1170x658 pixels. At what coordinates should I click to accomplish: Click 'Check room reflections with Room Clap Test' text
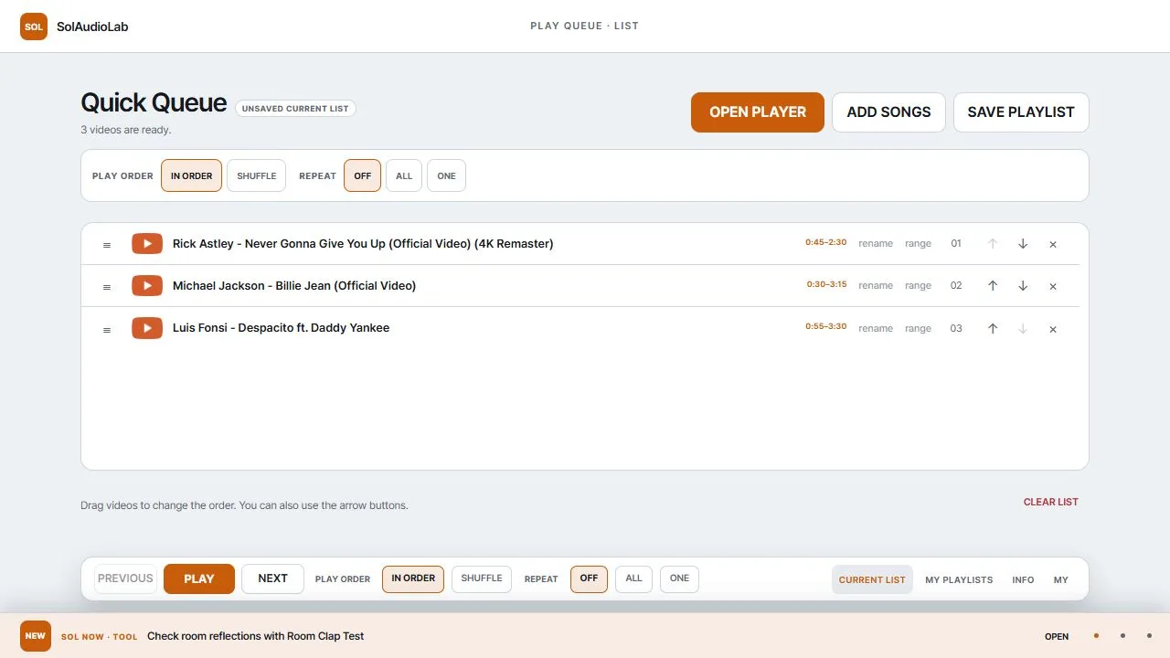256,636
